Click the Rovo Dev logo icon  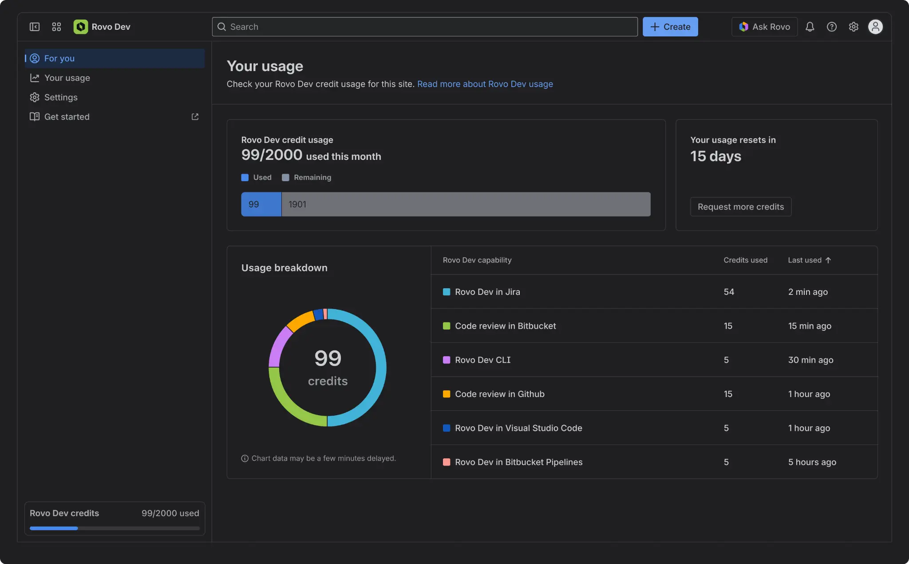(80, 27)
